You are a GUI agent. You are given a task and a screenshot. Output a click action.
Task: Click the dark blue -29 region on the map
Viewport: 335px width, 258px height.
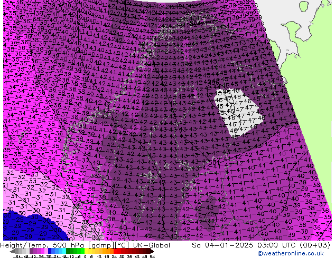(x=32, y=228)
